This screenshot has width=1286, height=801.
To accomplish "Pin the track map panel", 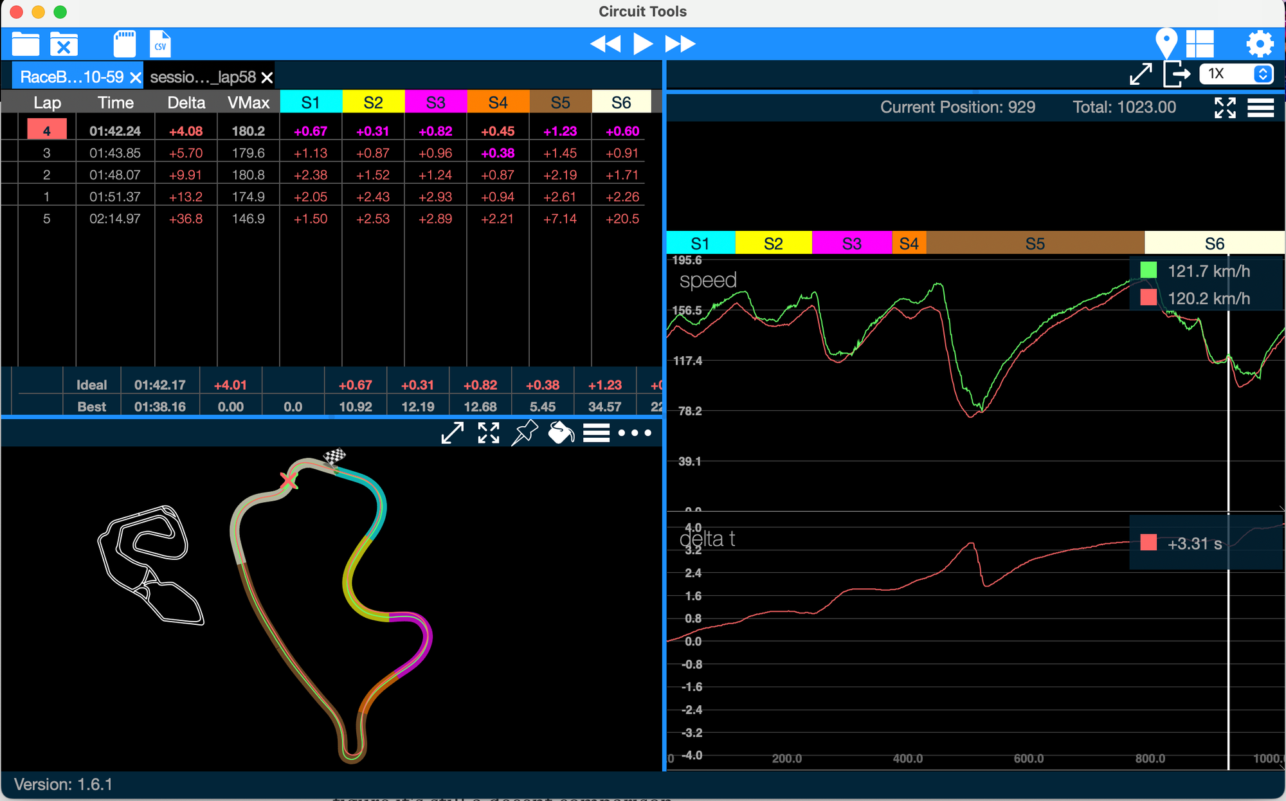I will (524, 433).
